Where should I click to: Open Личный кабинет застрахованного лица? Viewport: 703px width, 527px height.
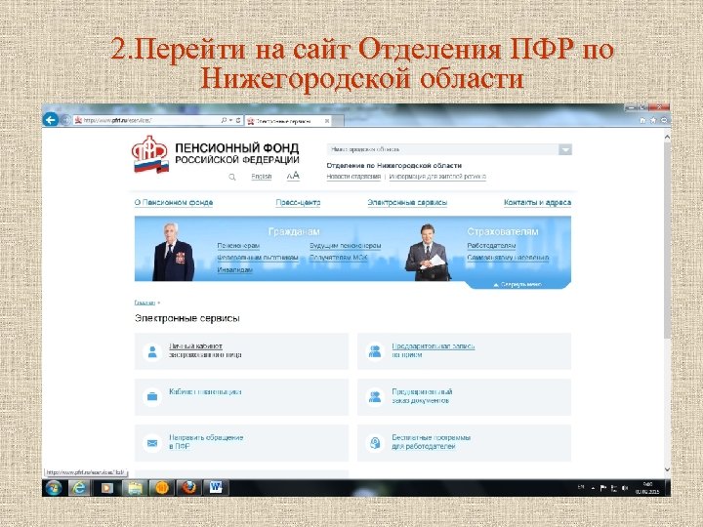coord(205,350)
